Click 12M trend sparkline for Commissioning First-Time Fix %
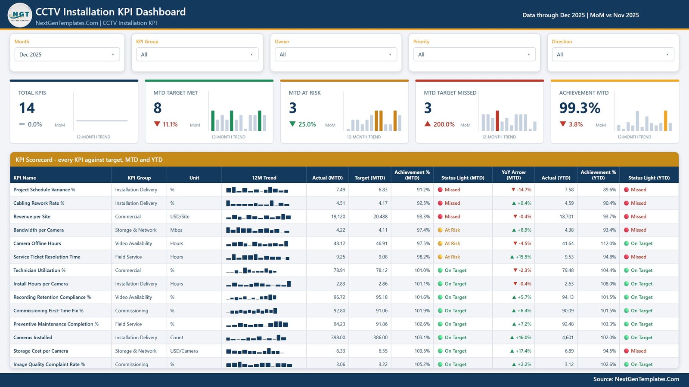The width and height of the screenshot is (689, 387). click(x=251, y=311)
